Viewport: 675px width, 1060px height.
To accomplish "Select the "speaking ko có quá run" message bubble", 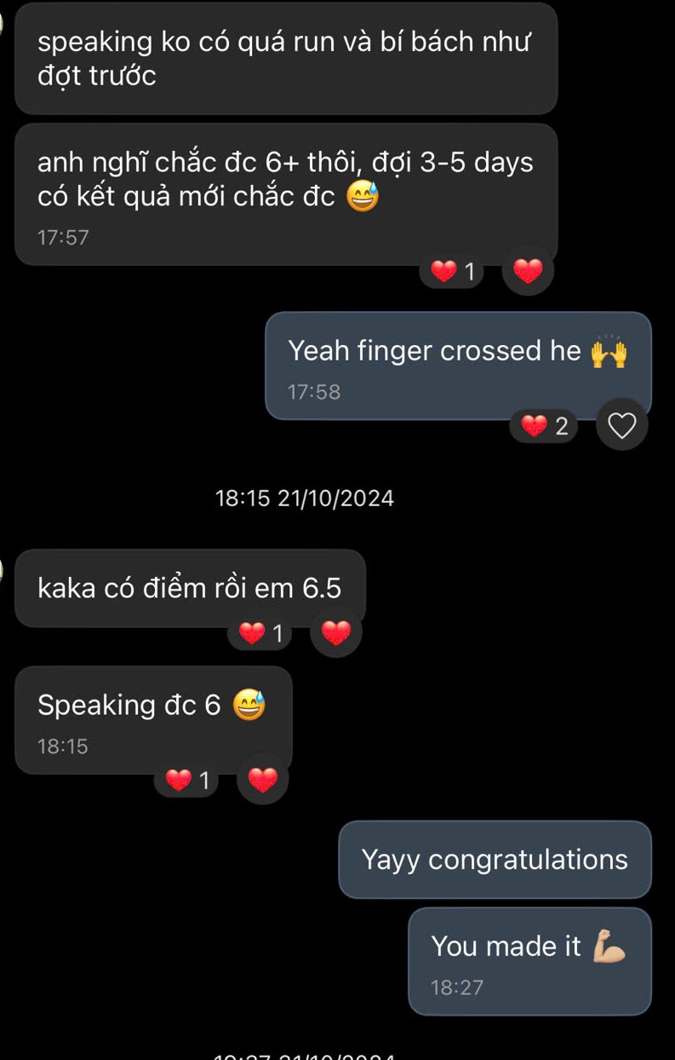I will (x=285, y=58).
